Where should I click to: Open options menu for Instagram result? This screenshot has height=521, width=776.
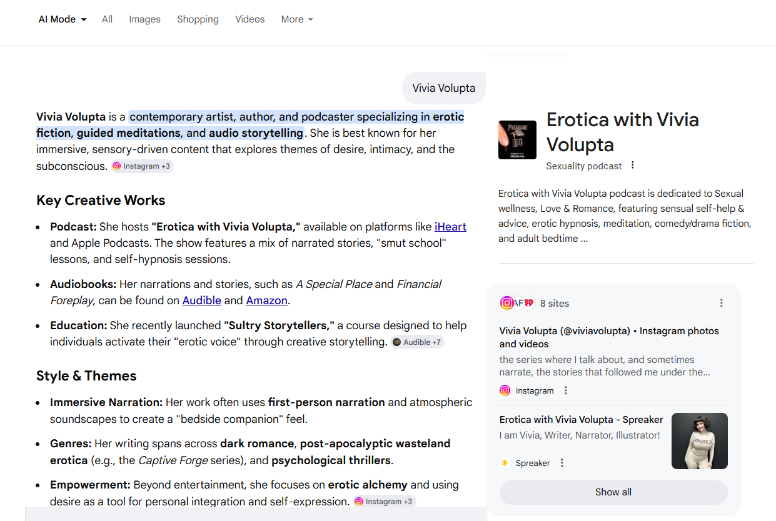(566, 390)
